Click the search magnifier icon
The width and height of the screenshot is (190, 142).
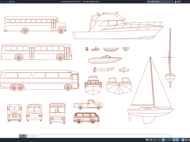[x=172, y=2]
